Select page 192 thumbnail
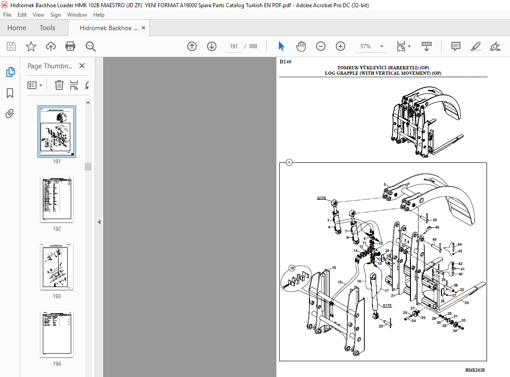This screenshot has width=510, height=377. (x=57, y=199)
